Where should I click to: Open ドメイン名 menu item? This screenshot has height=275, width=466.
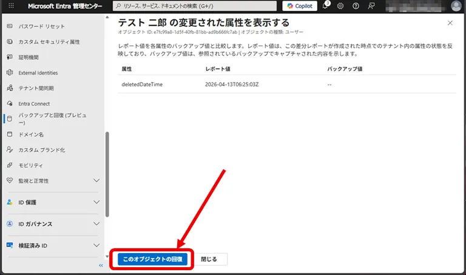pos(31,134)
